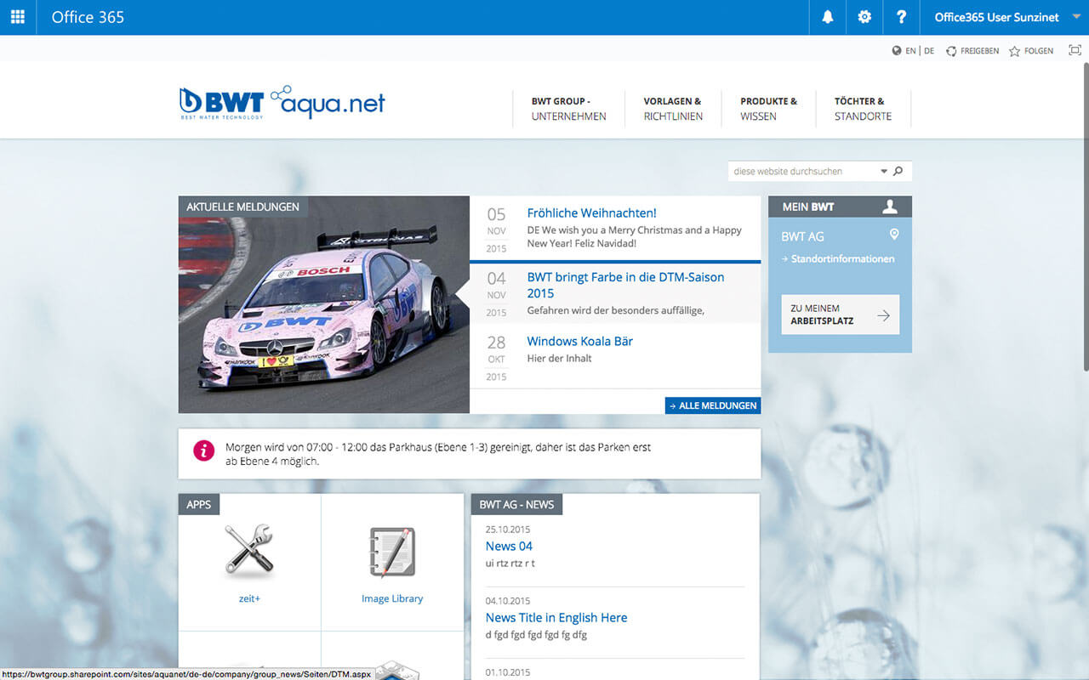
Task: Click the 'BWT AG' location text
Action: pyautogui.click(x=802, y=236)
